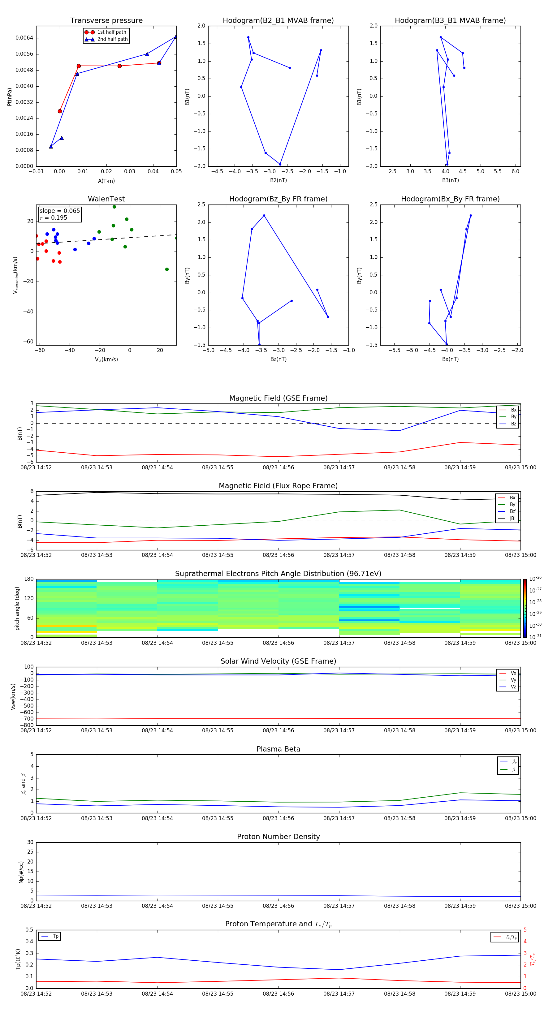Click the 'Hodogram(B3_B1 MVAB frame)' title

pos(450,21)
